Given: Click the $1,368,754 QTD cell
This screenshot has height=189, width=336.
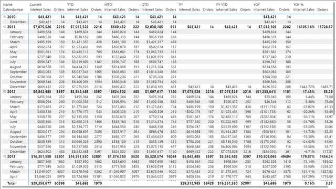Looking at the screenshot, I should [x=155, y=82].
